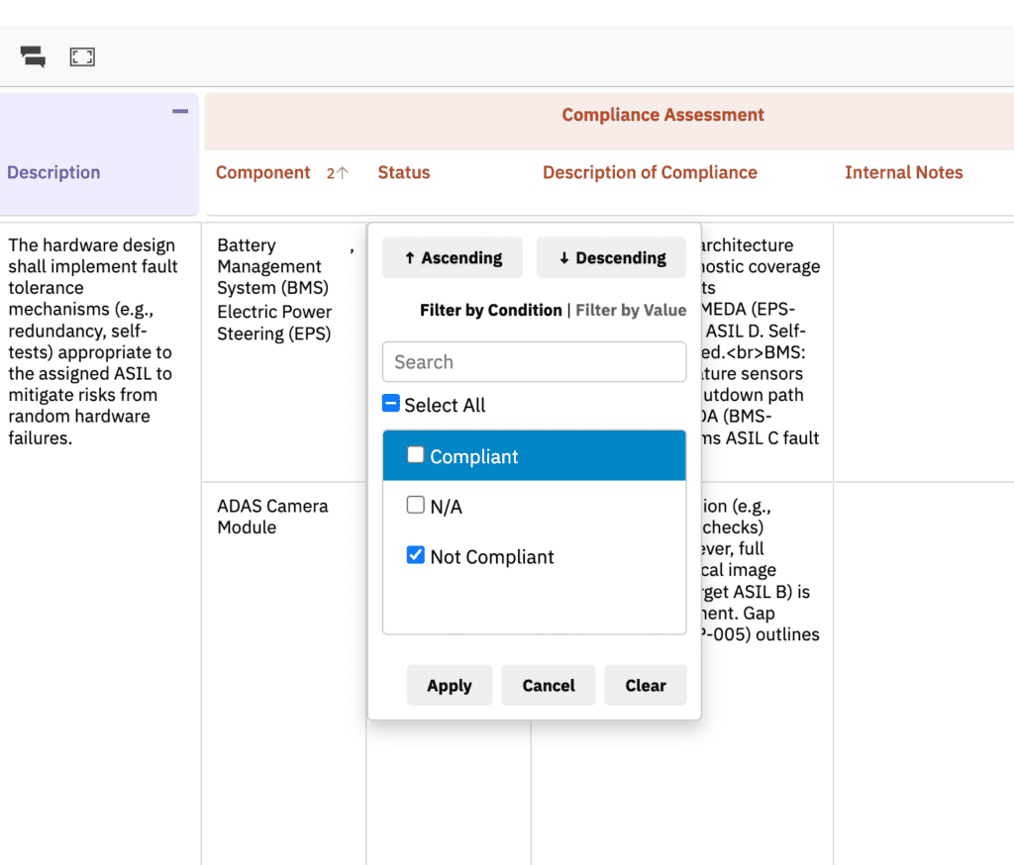This screenshot has width=1014, height=865.
Task: Click the Component sort order indicator
Action: point(337,172)
